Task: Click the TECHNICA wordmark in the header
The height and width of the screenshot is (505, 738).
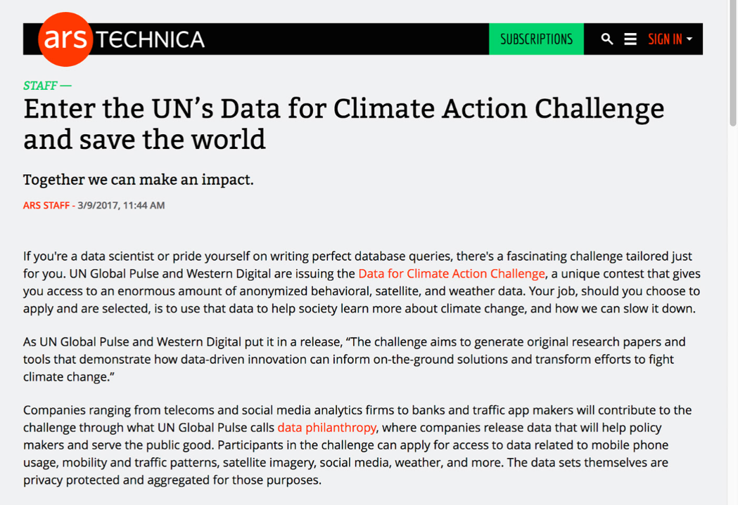Action: 151,39
